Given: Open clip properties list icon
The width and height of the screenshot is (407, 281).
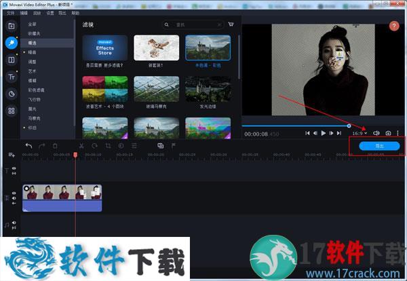Looking at the screenshot, I should click(134, 146).
